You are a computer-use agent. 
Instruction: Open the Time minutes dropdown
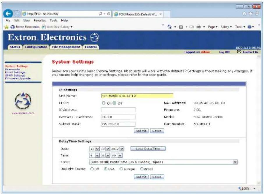(108, 155)
